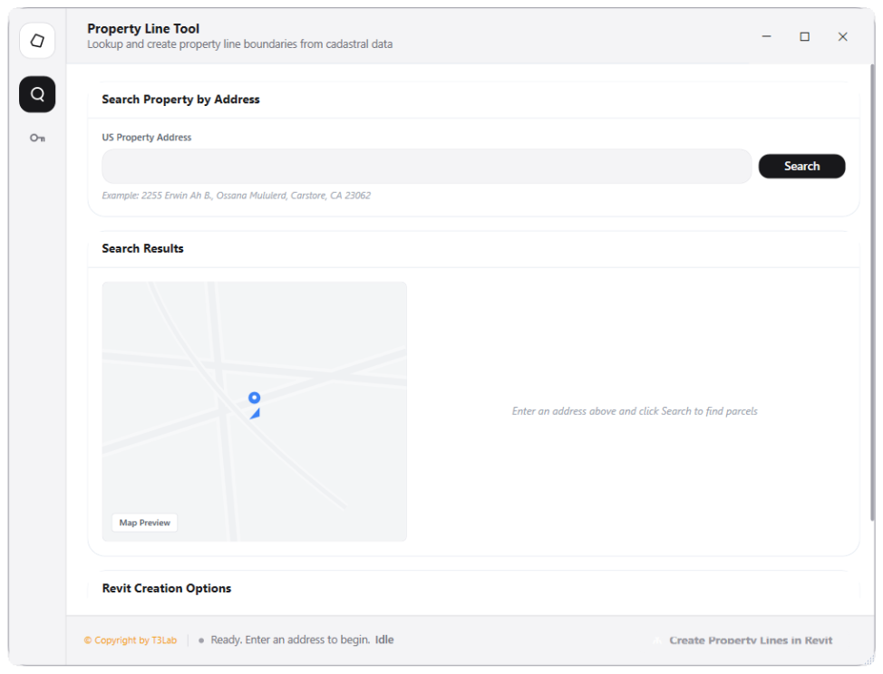Click the Revit Creation Options heading
This screenshot has width=883, height=674.
167,589
